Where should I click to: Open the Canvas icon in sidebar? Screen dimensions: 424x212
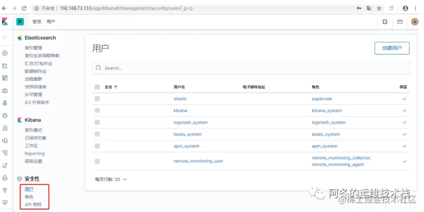pyautogui.click(x=4, y=90)
